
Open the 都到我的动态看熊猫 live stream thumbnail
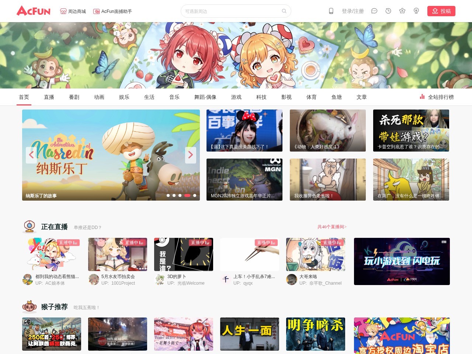point(52,254)
